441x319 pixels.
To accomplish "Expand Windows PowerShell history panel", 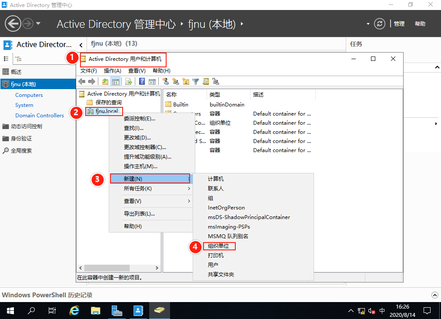I will click(435, 295).
